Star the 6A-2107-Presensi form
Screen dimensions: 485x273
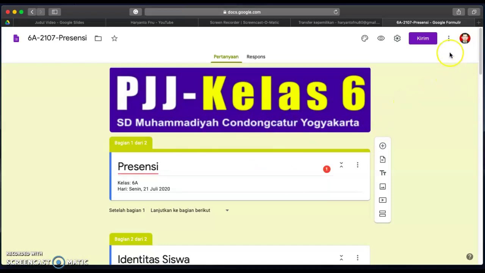114,38
